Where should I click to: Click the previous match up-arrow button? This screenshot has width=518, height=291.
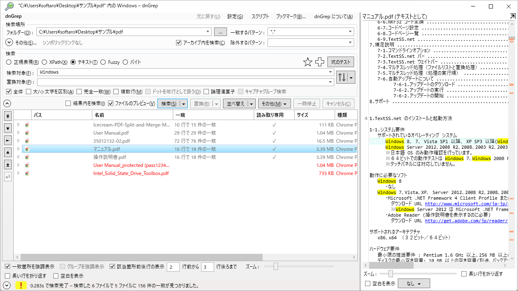tap(8, 152)
